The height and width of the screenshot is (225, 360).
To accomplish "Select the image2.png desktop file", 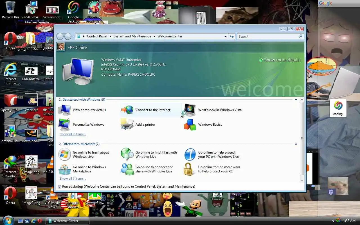I will tap(31, 195).
